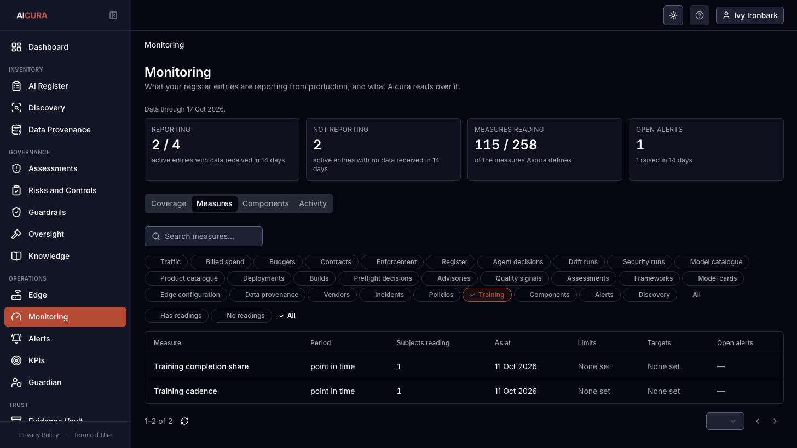Viewport: 797px width, 448px height.
Task: Open the Terms of Use link
Action: [93, 435]
